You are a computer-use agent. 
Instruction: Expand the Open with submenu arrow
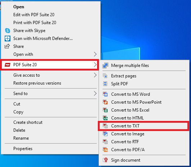coord(95,54)
